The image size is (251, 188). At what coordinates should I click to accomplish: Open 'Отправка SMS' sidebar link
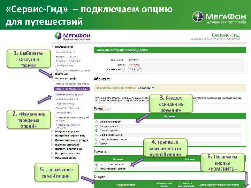click(63, 112)
